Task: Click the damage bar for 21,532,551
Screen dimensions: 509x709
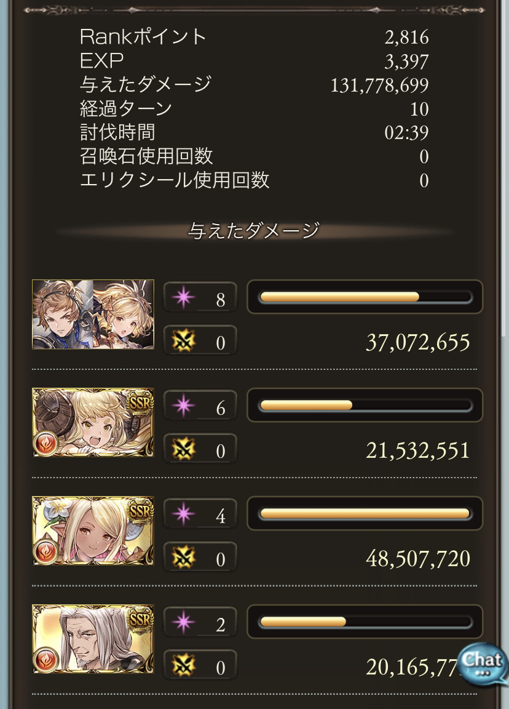Action: (365, 405)
